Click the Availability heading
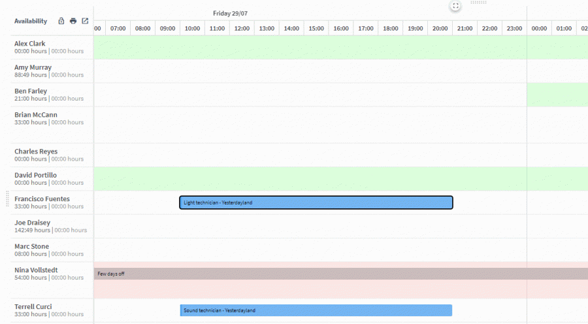The image size is (588, 324). click(31, 21)
